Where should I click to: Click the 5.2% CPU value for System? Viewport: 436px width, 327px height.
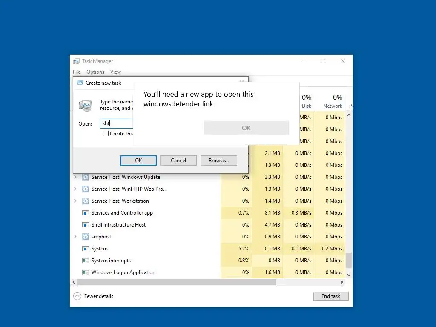(x=244, y=249)
